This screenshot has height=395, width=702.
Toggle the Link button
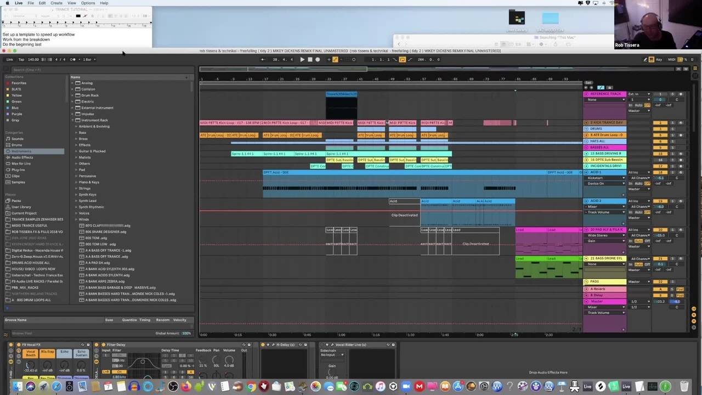click(x=10, y=59)
